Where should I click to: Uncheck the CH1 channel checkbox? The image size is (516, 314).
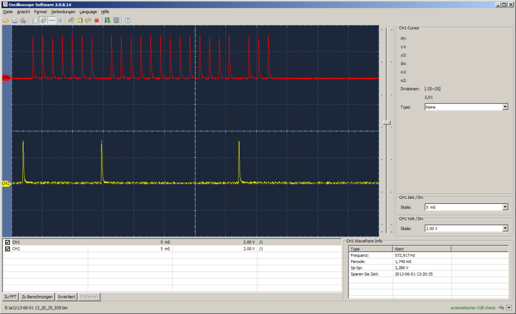click(x=7, y=242)
